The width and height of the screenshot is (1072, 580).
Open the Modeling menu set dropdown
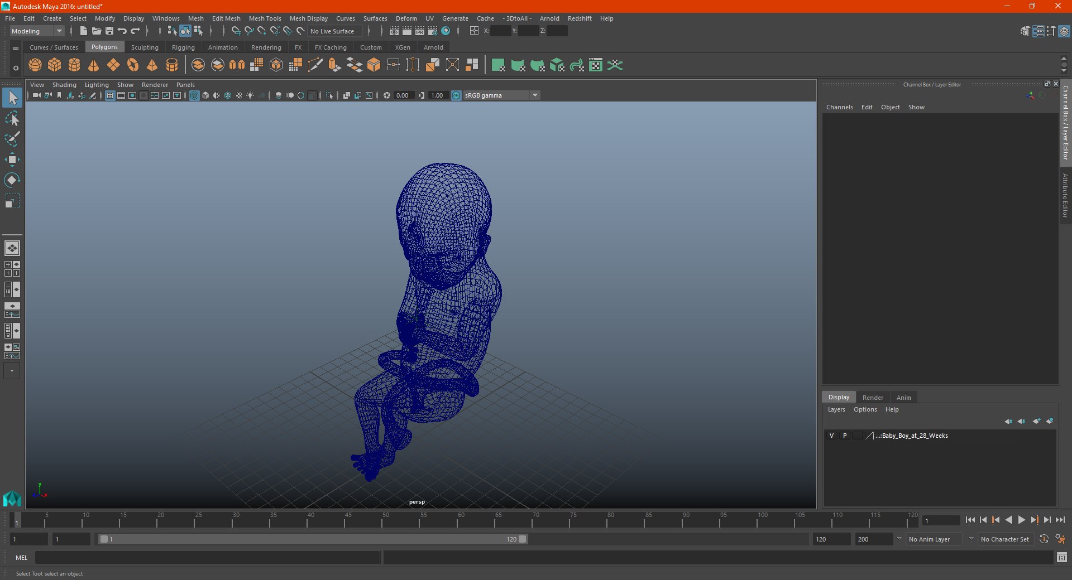pos(37,31)
